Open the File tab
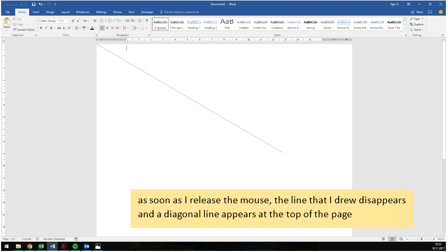Screen dimensions: 448x252 coord(8,12)
